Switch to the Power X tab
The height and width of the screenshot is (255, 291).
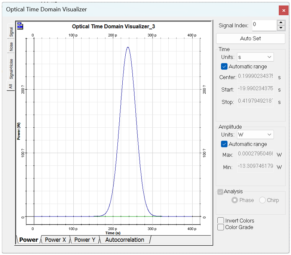pos(55,240)
